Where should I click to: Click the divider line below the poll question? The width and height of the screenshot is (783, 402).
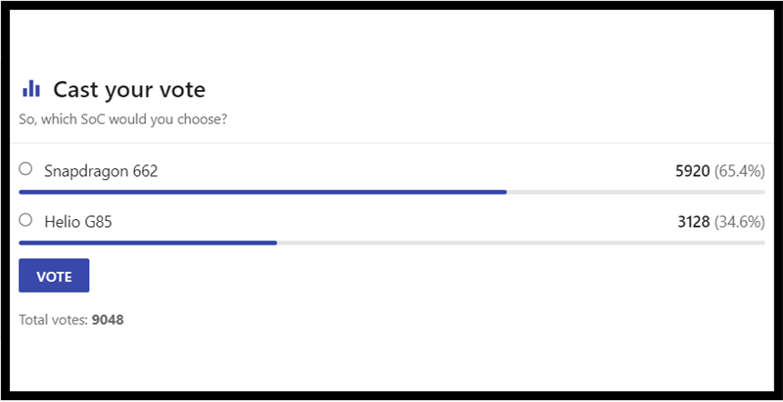point(391,144)
